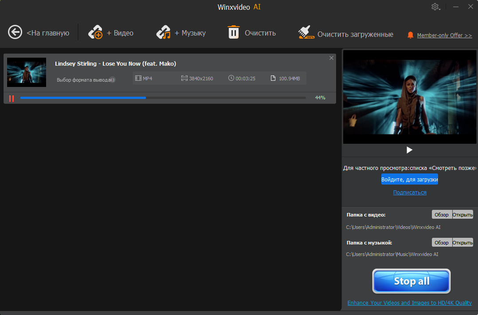Click the + Видео label
Image resolution: width=478 pixels, height=315 pixels.
(x=120, y=33)
